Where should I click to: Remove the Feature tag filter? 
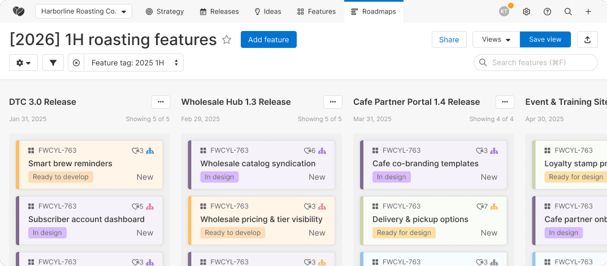click(76, 63)
